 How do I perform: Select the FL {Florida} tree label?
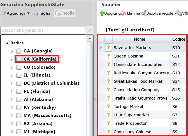(x=37, y=91)
